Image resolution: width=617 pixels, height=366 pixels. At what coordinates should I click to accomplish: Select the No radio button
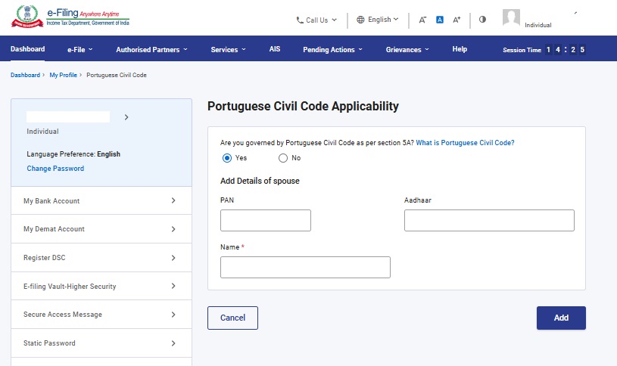pyautogui.click(x=283, y=158)
